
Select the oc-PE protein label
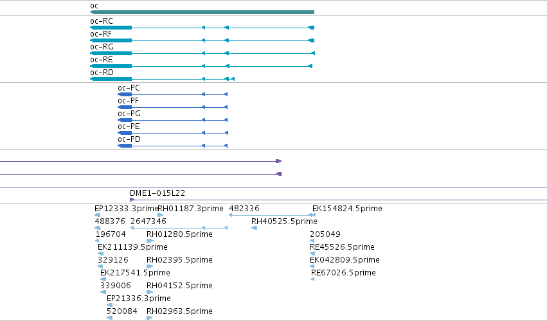click(129, 127)
